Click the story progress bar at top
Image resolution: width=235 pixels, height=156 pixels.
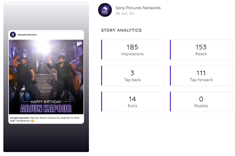46,4
